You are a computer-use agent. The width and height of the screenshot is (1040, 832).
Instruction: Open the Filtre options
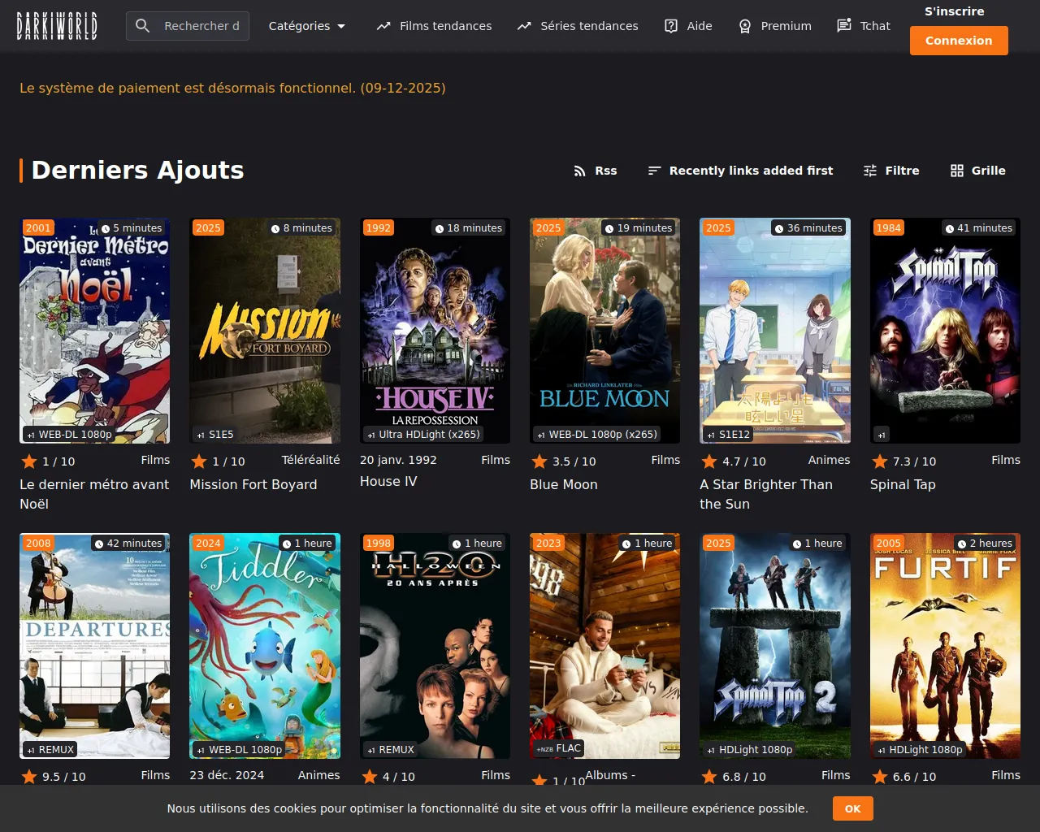[x=891, y=171]
